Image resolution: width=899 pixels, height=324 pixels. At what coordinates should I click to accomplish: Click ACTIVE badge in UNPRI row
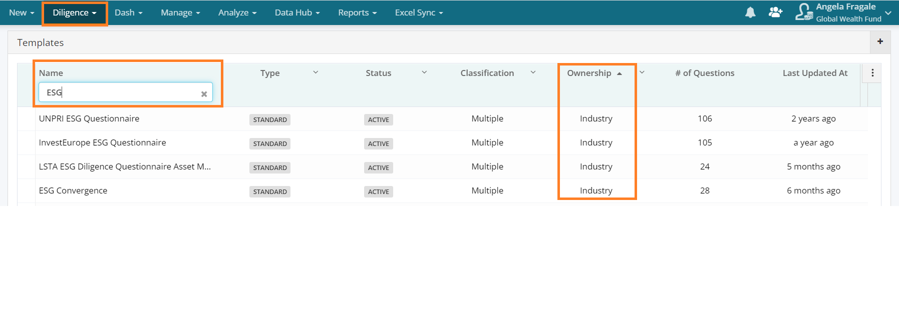point(379,119)
